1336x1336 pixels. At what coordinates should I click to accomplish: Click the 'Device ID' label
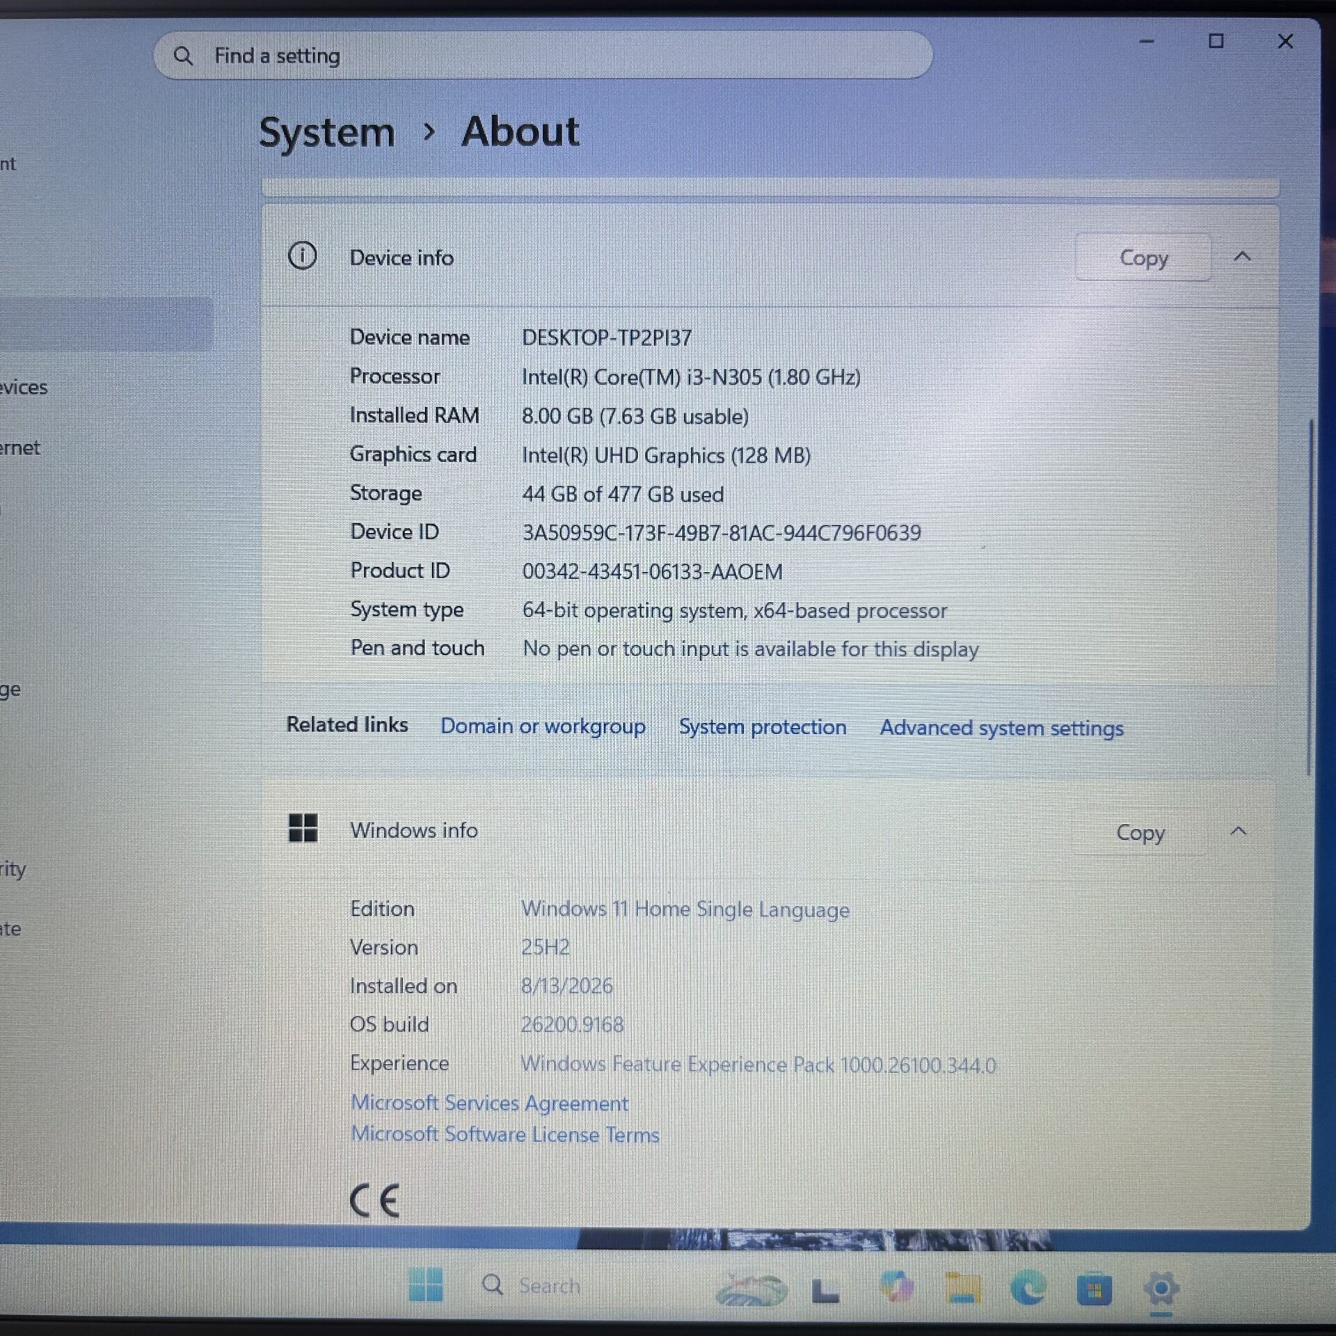pyautogui.click(x=395, y=532)
